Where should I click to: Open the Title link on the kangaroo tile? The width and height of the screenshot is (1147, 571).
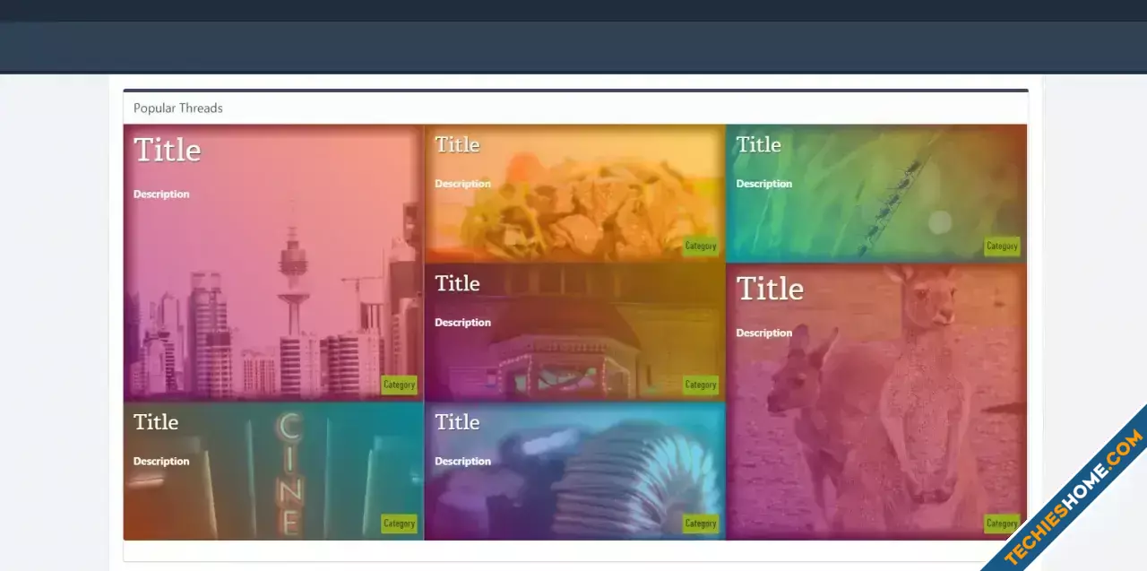coord(770,289)
